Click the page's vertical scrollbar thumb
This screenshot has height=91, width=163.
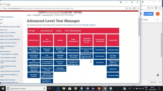tap(139, 27)
